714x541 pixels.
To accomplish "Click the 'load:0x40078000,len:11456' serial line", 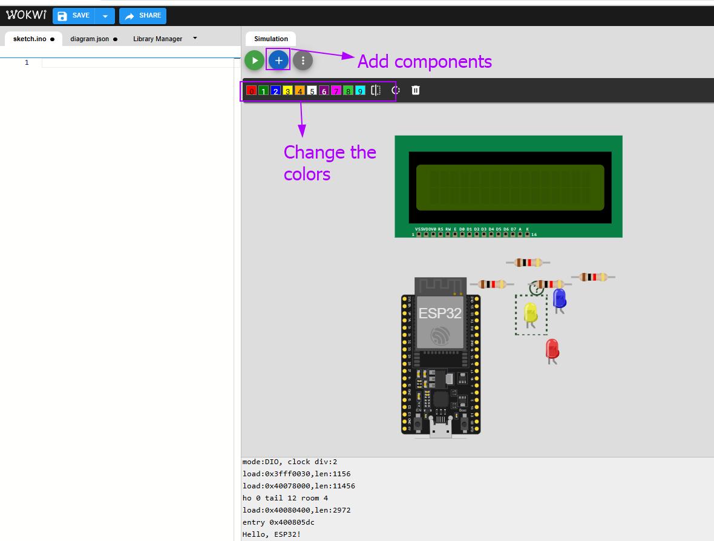I will tap(299, 486).
